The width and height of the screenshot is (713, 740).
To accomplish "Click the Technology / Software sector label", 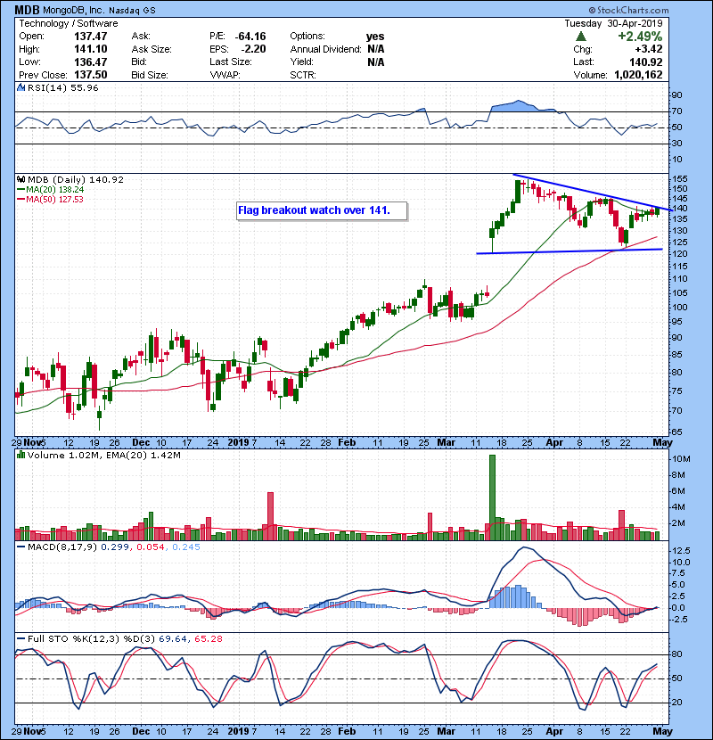I will [61, 23].
